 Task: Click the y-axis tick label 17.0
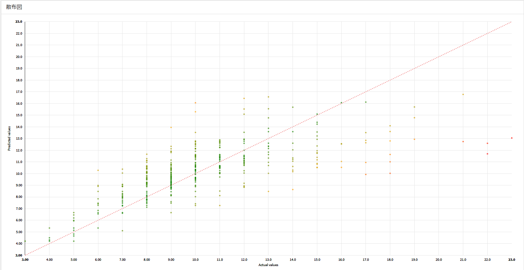coord(19,92)
